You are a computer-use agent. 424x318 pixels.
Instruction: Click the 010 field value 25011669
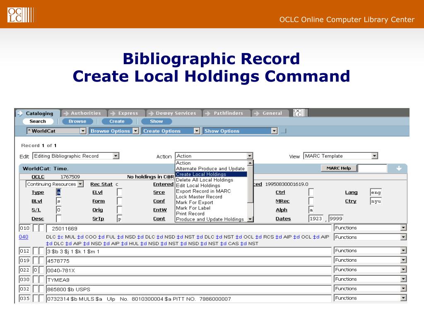click(x=189, y=229)
